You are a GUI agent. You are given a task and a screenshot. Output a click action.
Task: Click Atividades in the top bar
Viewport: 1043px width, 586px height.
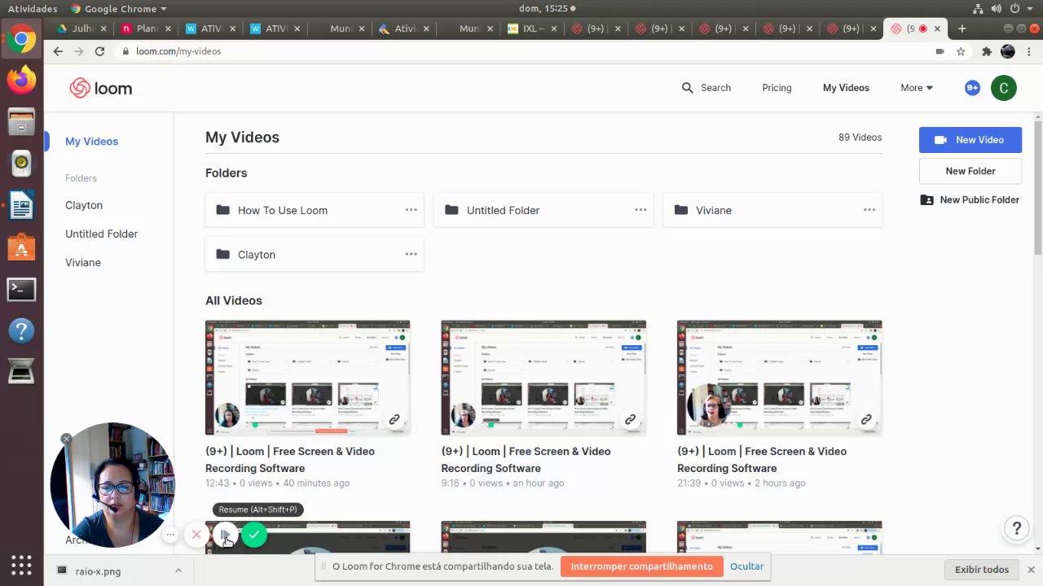[x=33, y=8]
